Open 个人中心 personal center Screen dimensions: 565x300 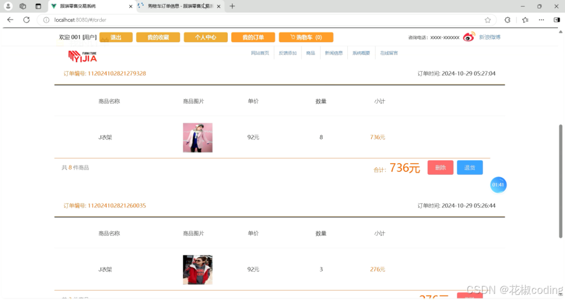point(206,37)
